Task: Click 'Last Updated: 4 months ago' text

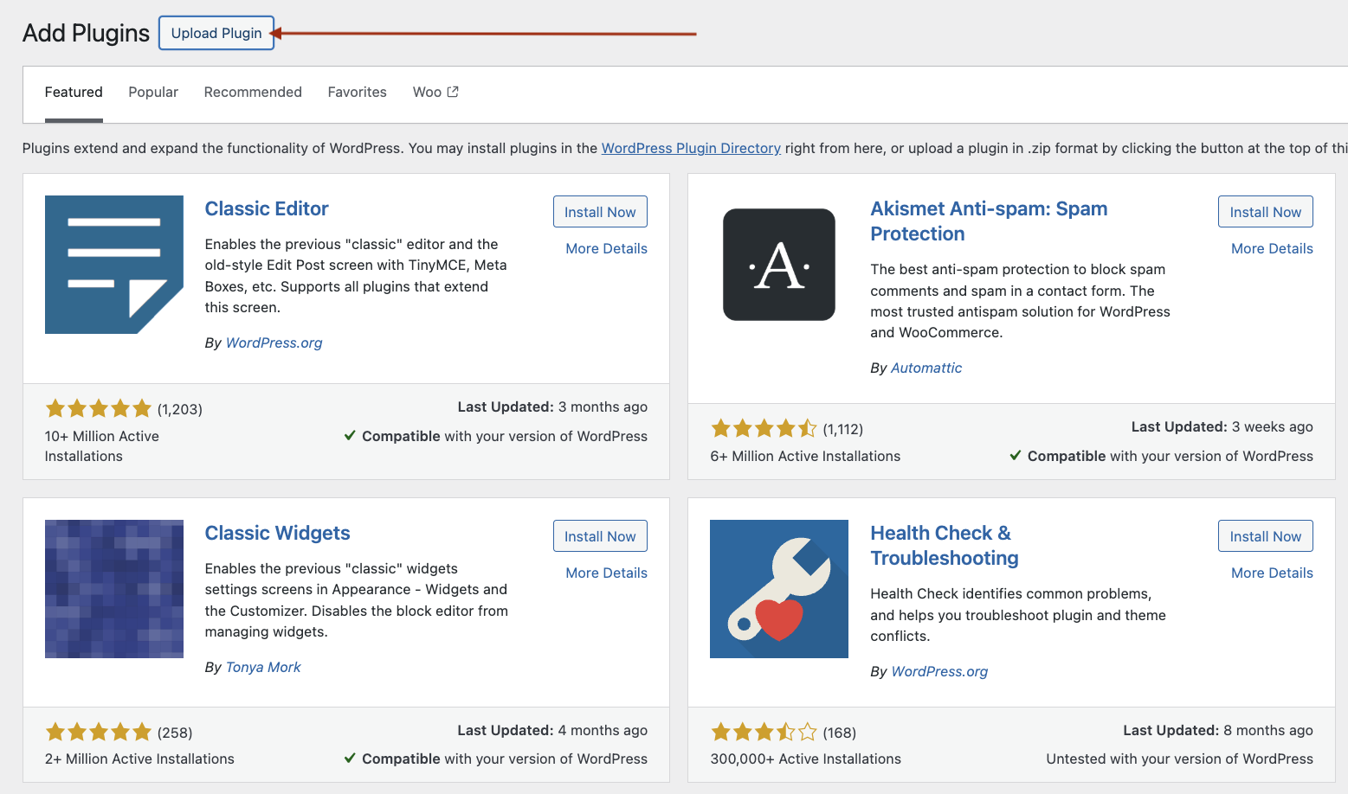Action: tap(552, 730)
